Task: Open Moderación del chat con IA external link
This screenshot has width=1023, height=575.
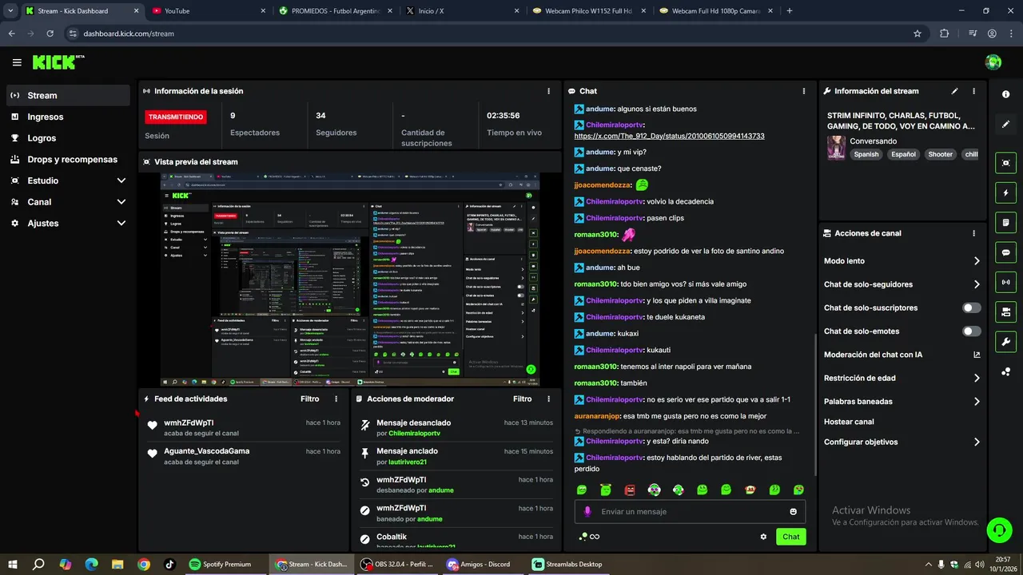Action: pyautogui.click(x=977, y=355)
